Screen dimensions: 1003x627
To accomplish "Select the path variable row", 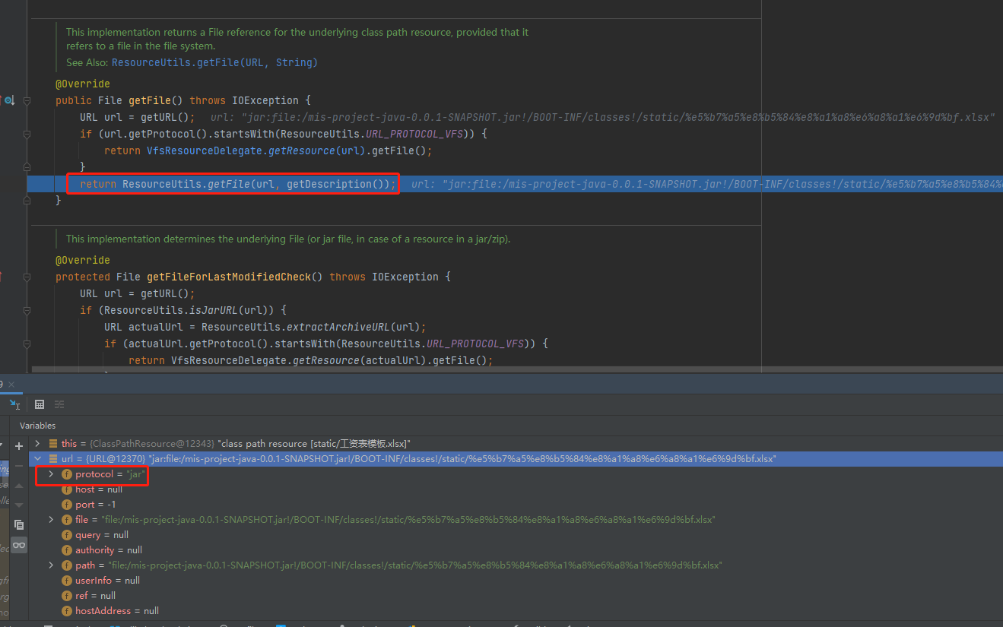I will pos(84,565).
